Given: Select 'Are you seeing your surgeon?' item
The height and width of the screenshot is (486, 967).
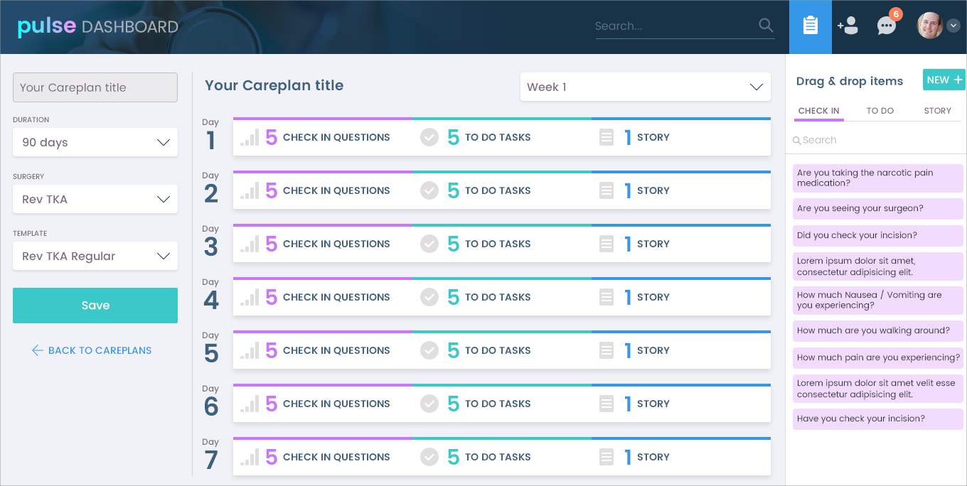Looking at the screenshot, I should coord(877,208).
